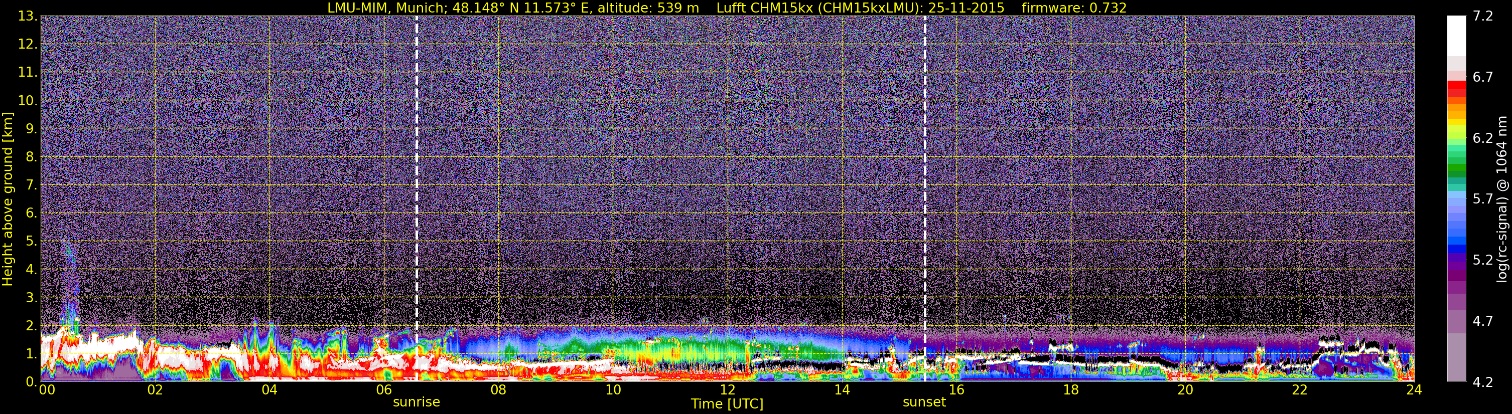Click the time tick label '10'

click(x=613, y=390)
